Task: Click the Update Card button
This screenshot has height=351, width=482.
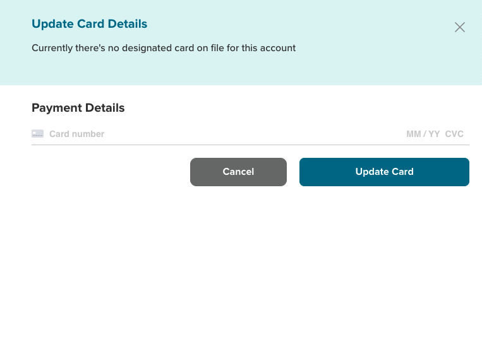Action: 384,172
